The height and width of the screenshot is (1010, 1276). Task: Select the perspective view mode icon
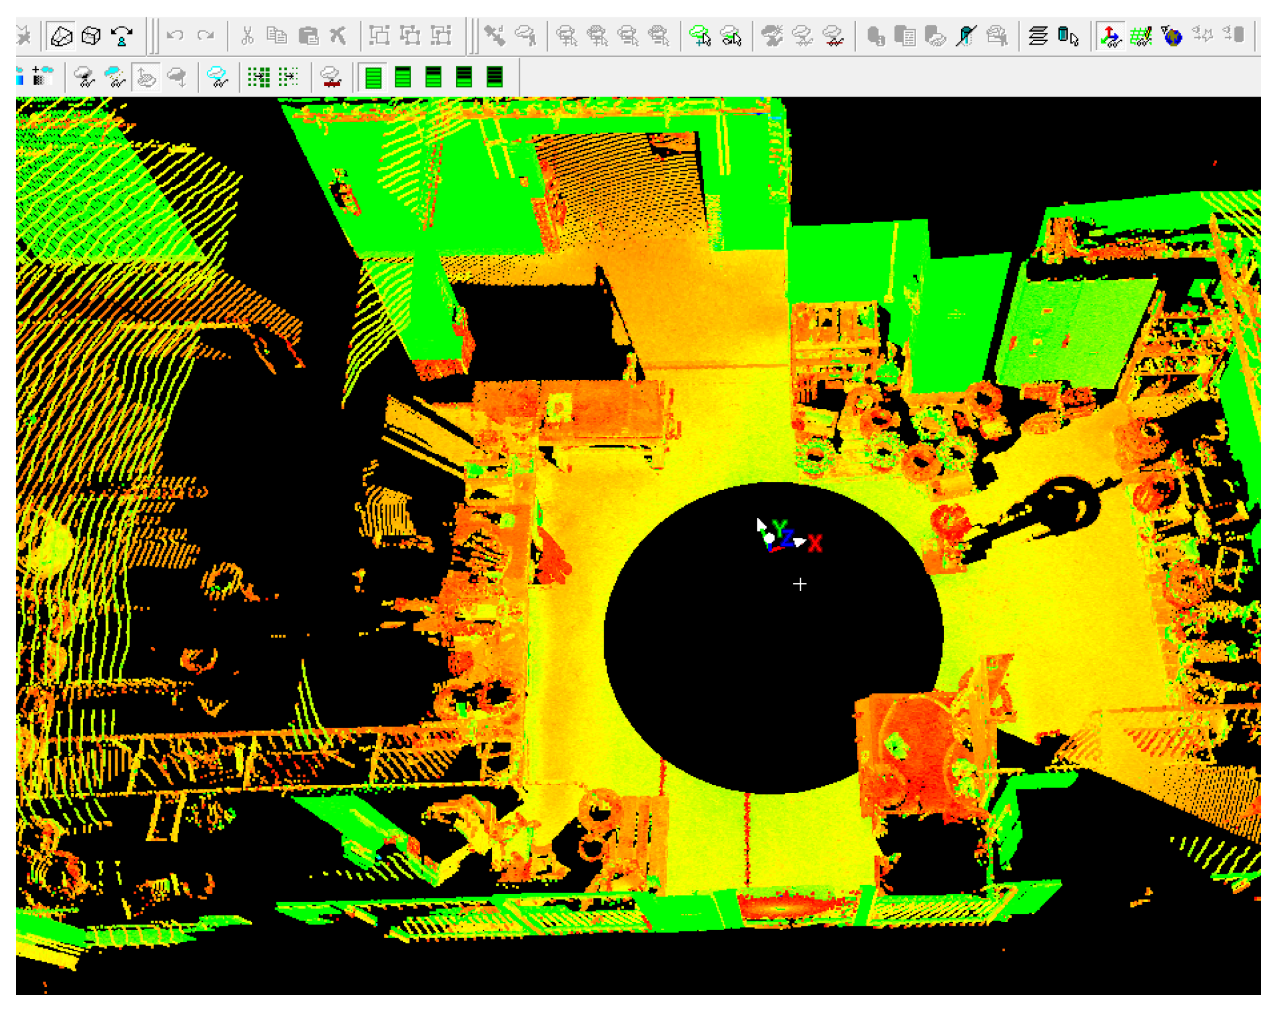point(61,36)
